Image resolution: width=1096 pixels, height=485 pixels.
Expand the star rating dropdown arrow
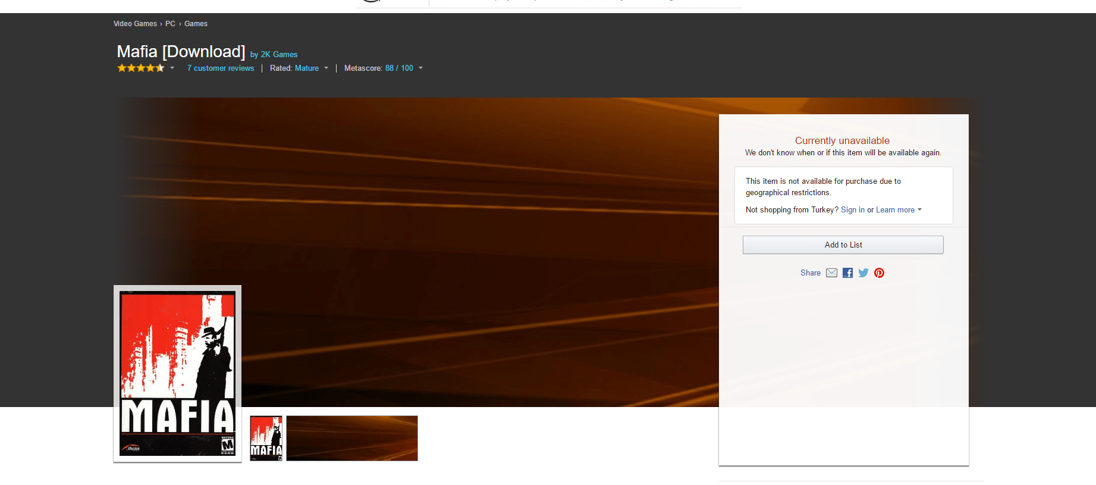coord(172,68)
